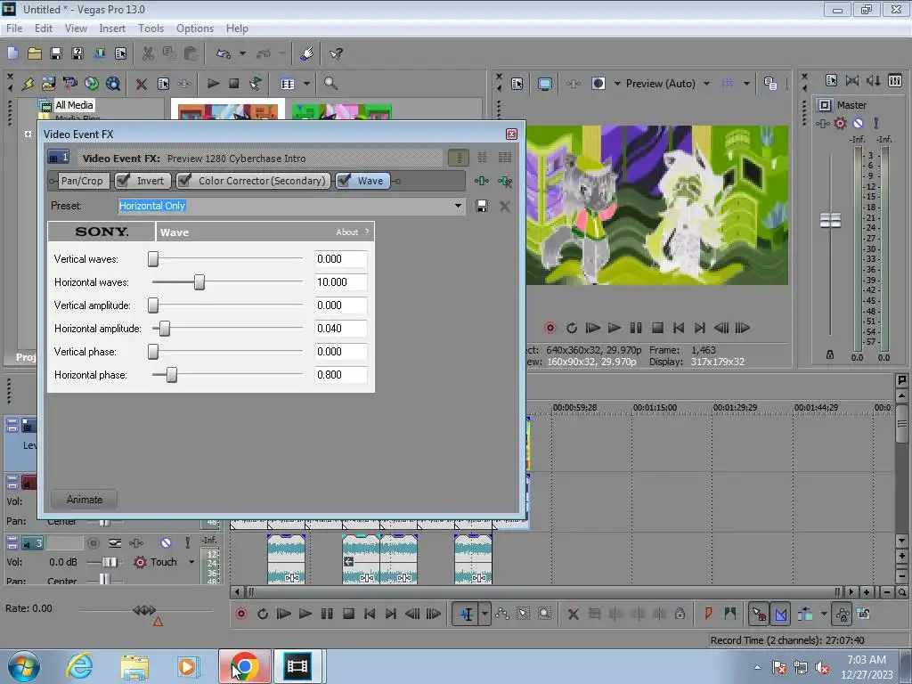The width and height of the screenshot is (912, 684).
Task: Click the Downmix Output icon in Master Bus
Action: tap(852, 81)
